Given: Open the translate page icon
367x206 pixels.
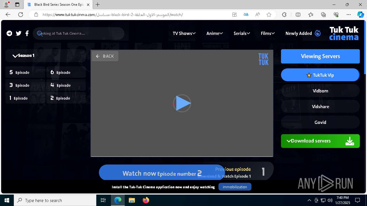Looking at the screenshot, I should click(246, 15).
